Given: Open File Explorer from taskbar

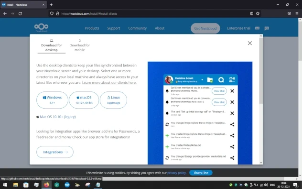Looking at the screenshot, I should (x=15, y=185).
